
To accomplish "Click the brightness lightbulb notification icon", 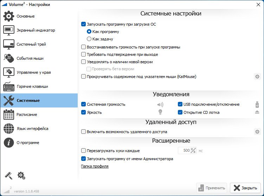I will point(160,112).
